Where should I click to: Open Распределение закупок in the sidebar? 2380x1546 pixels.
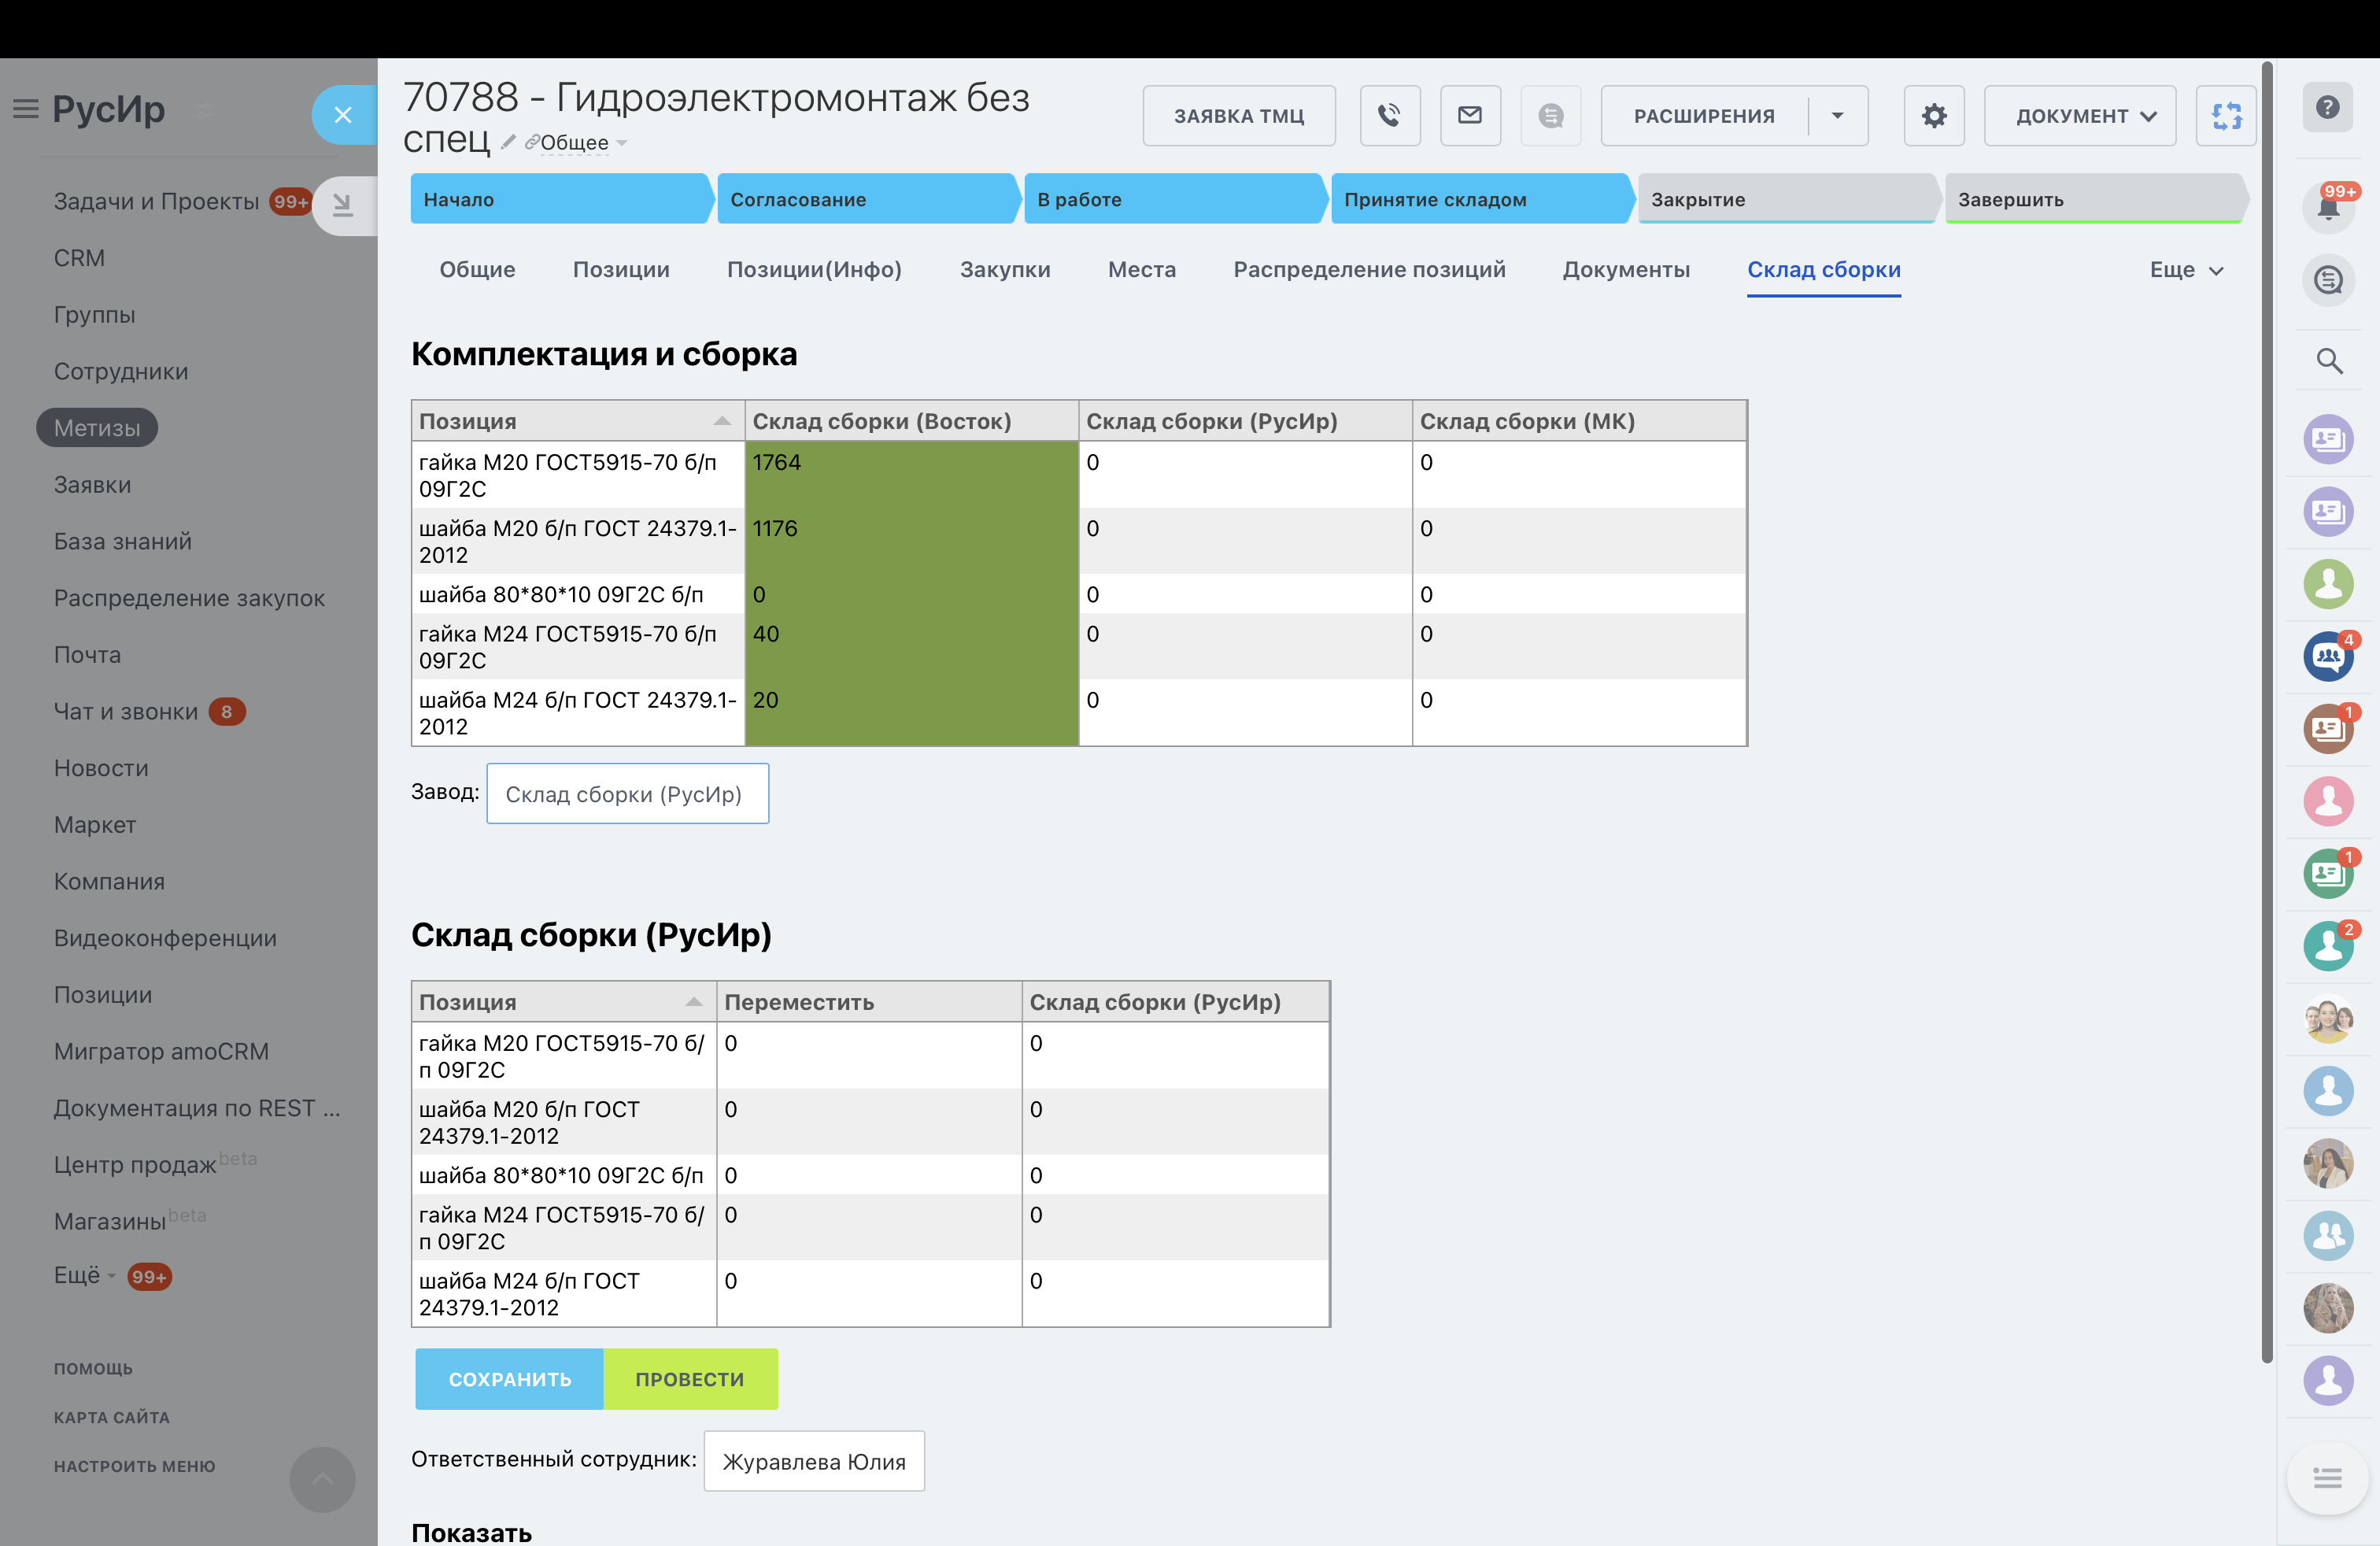coord(189,598)
